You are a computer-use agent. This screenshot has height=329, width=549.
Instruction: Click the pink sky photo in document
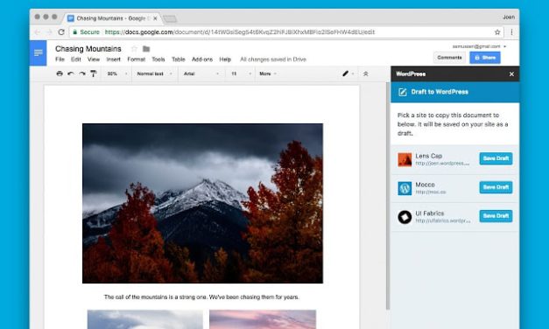coord(263,319)
